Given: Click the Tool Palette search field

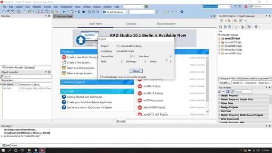Looking at the screenshot, I should (x=242, y=92).
